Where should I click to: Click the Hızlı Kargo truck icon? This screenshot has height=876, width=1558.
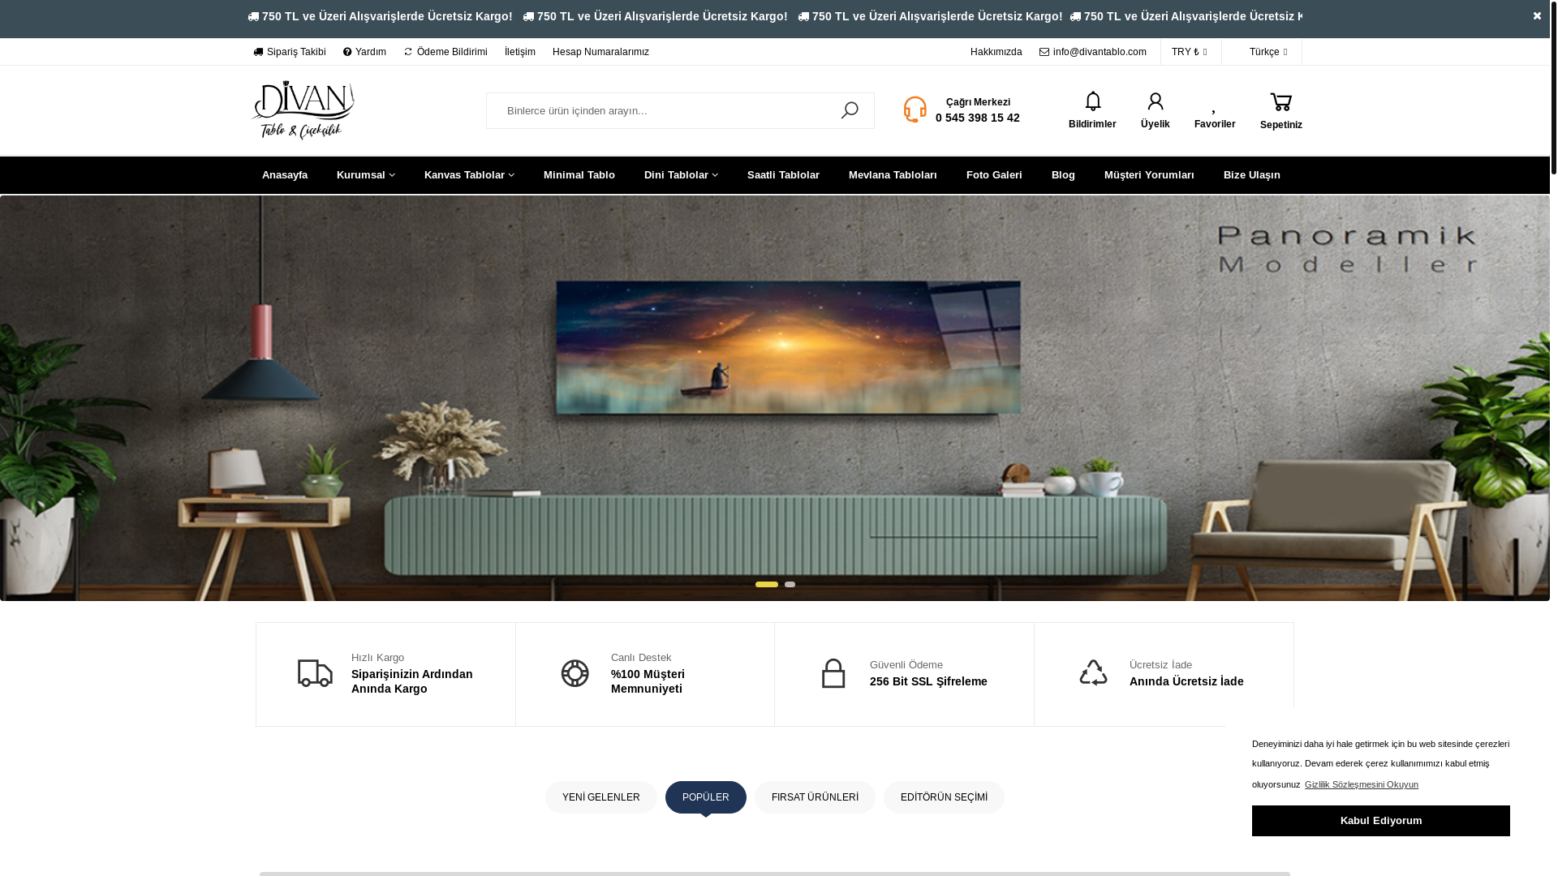(315, 673)
